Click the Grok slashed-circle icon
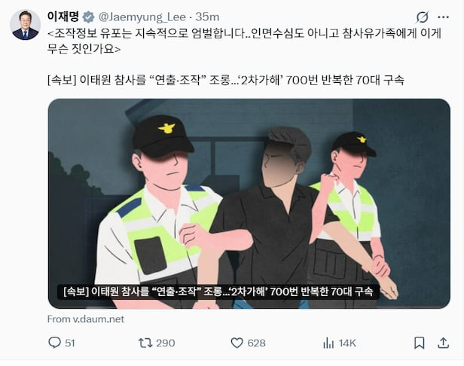The width and height of the screenshot is (464, 366). pos(422,17)
